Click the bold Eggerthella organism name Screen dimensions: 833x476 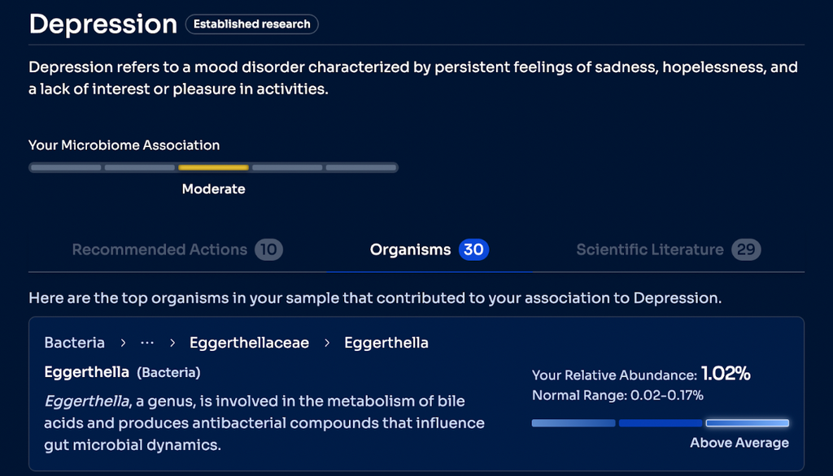click(86, 372)
